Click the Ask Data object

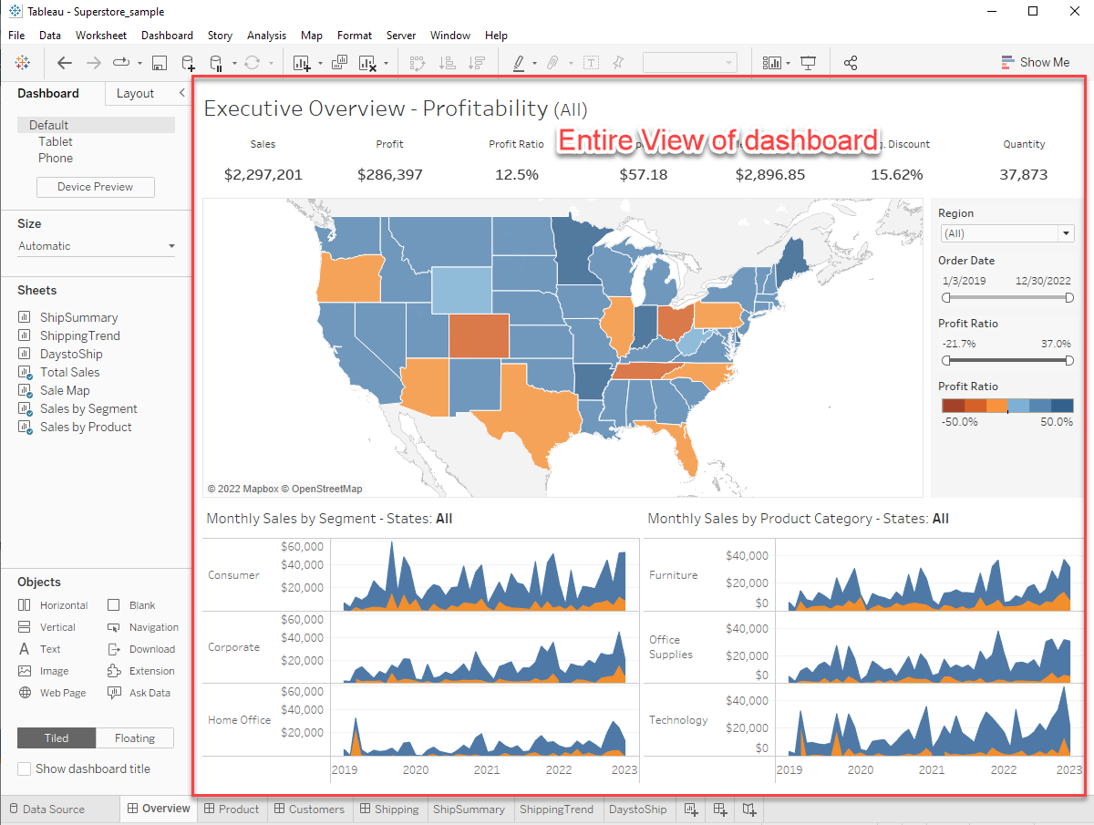point(139,693)
